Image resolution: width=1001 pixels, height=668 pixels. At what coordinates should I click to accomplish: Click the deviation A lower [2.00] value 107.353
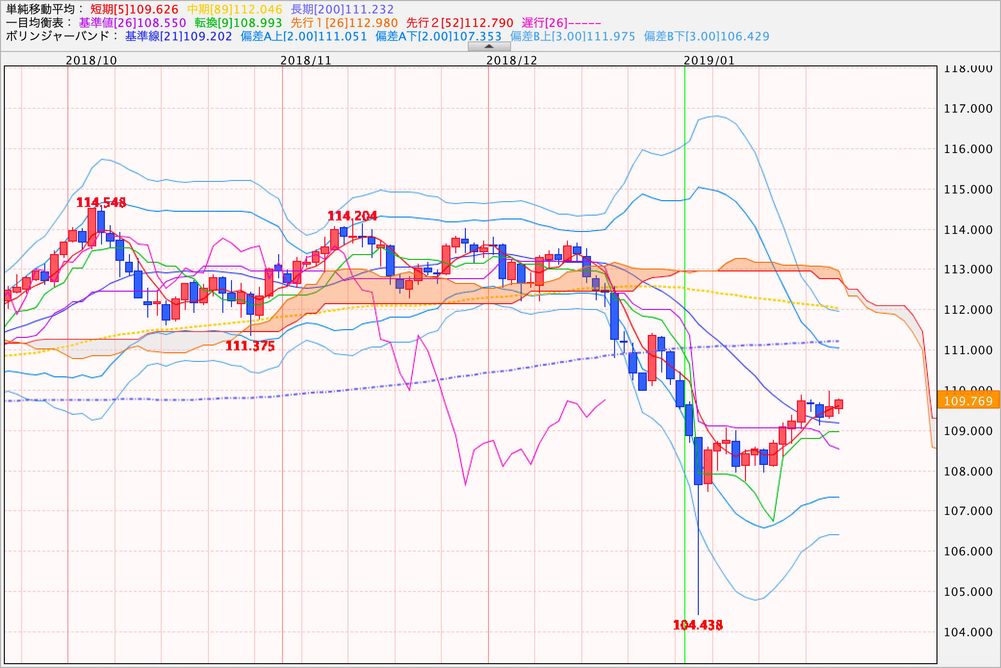[x=438, y=36]
